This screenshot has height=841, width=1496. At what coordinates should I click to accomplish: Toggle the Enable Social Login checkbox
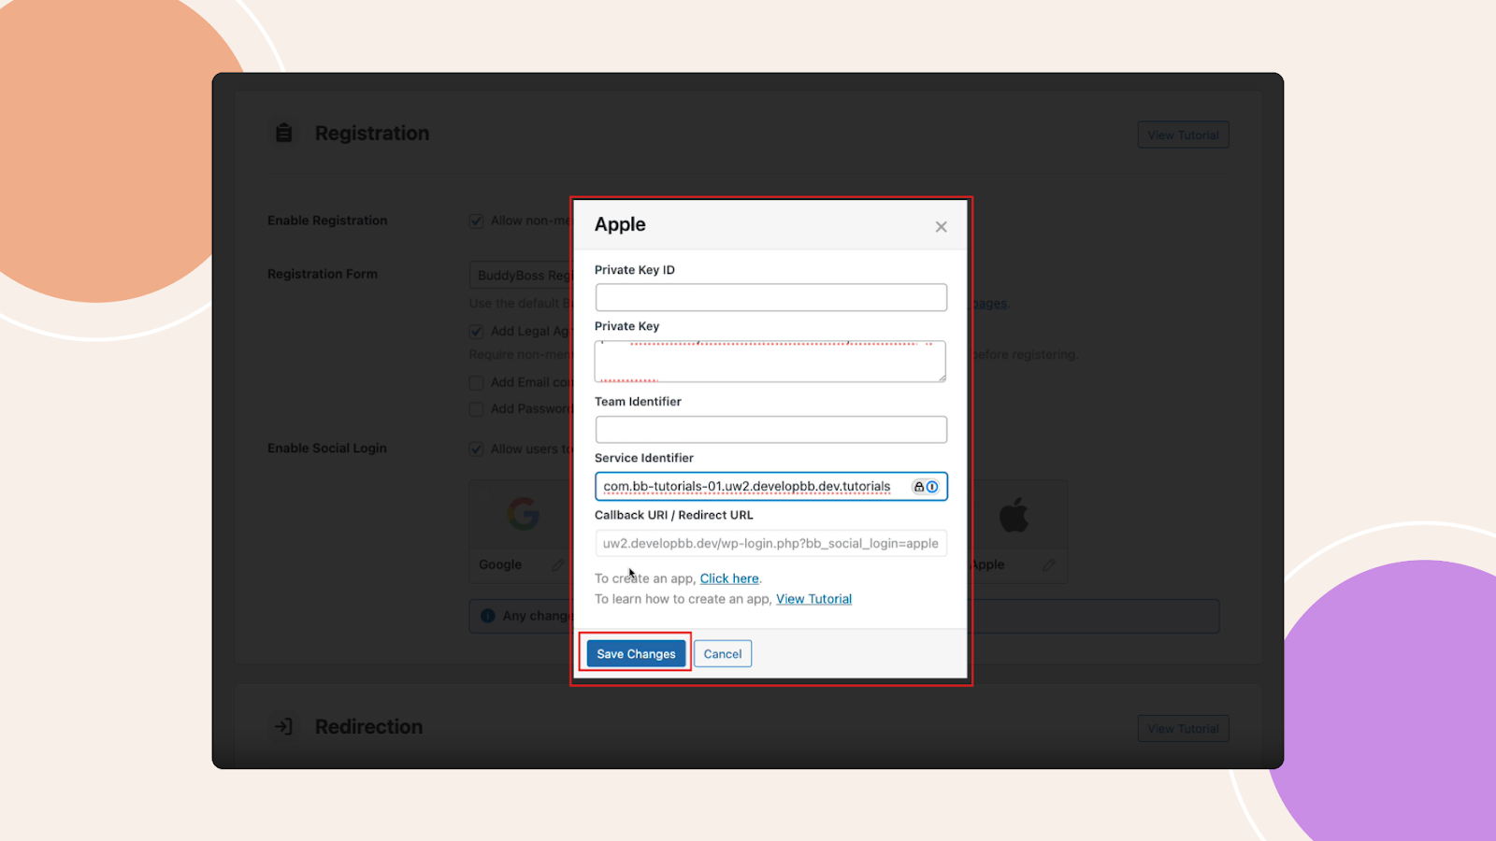tap(476, 449)
